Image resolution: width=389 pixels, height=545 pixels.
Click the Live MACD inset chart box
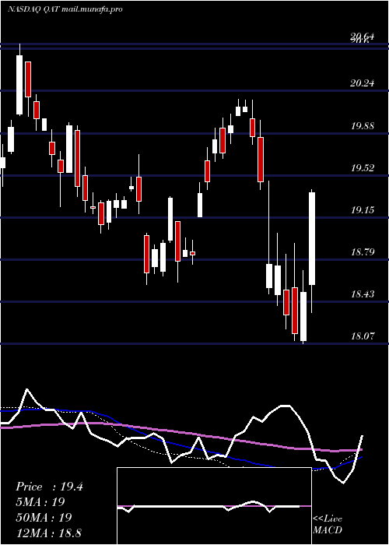point(214,506)
